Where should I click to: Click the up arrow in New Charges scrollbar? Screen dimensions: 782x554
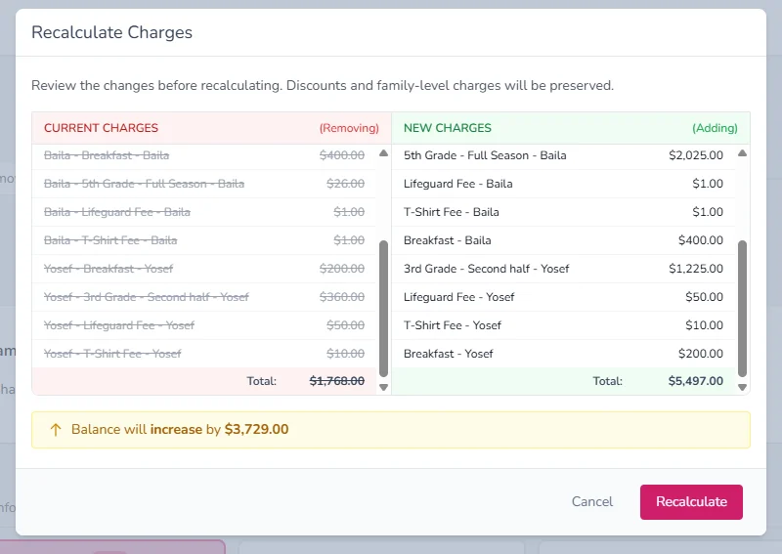click(742, 153)
